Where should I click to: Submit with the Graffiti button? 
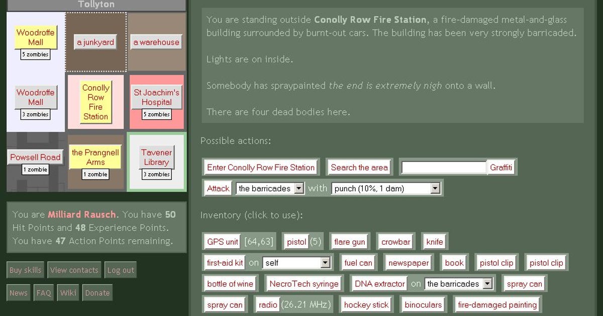501,168
